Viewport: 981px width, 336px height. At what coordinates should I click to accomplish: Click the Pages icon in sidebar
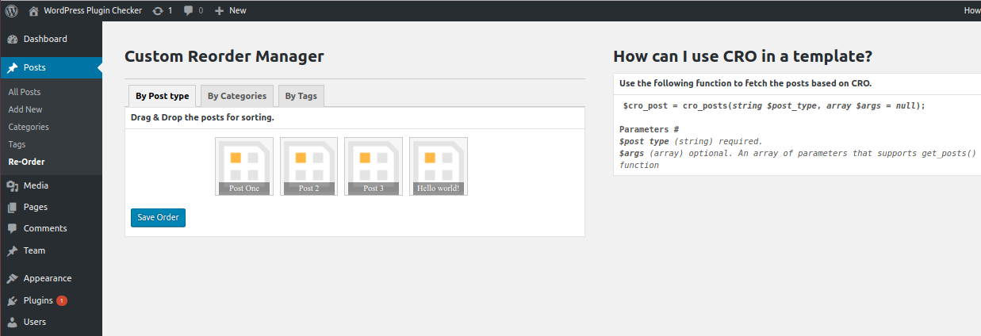point(12,207)
